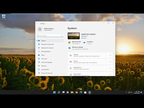
Task: Click the search magnifier icon in search box
Action: coord(62,35)
